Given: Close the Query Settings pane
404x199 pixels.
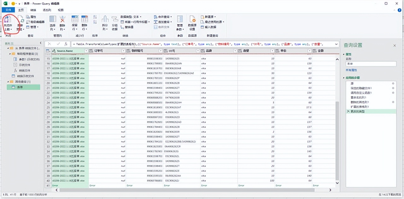Looking at the screenshot, I should (x=395, y=46).
